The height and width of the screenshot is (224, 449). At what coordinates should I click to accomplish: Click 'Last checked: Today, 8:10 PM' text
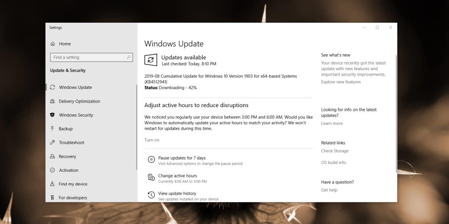coord(189,64)
